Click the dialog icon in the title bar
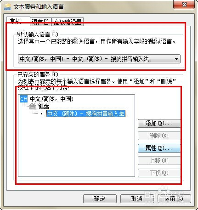The image size is (198, 210). (7, 7)
